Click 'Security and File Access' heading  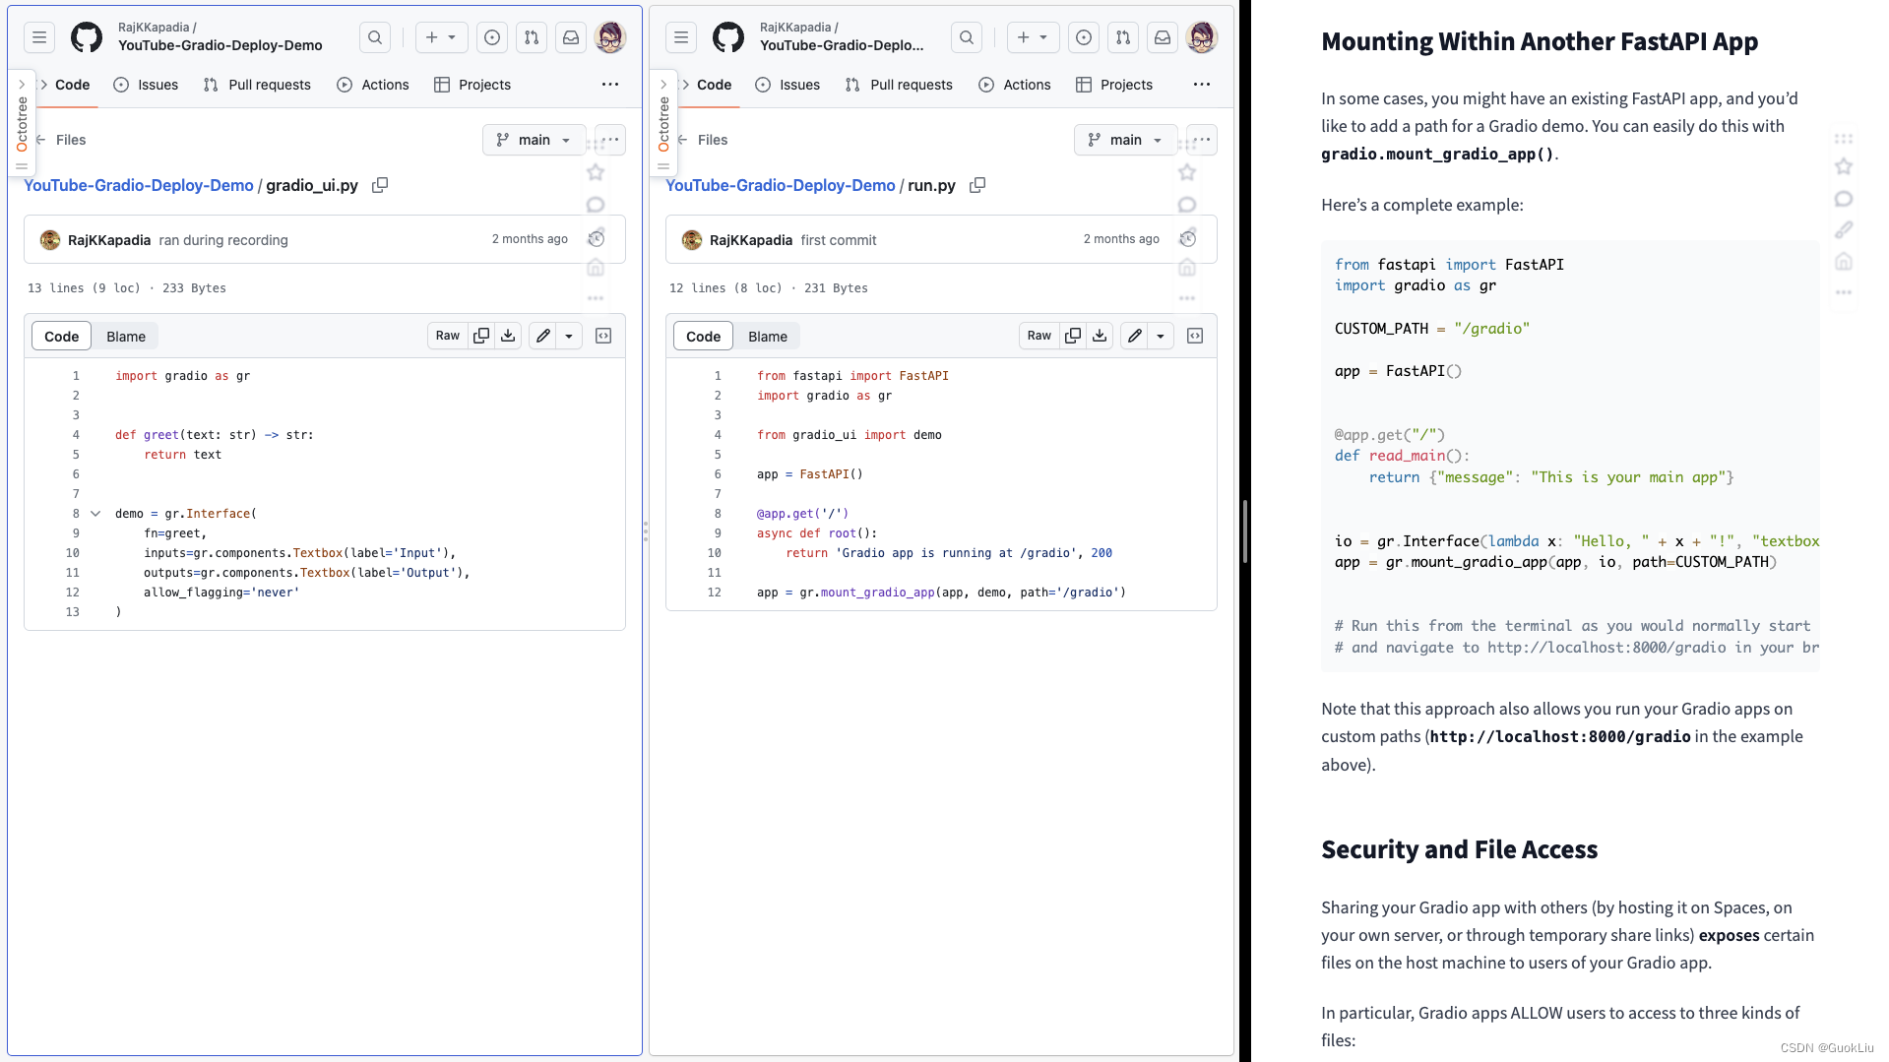click(x=1459, y=849)
